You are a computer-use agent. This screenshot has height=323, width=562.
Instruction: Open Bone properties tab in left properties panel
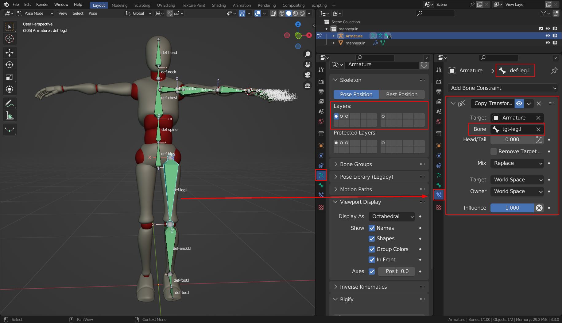321,185
